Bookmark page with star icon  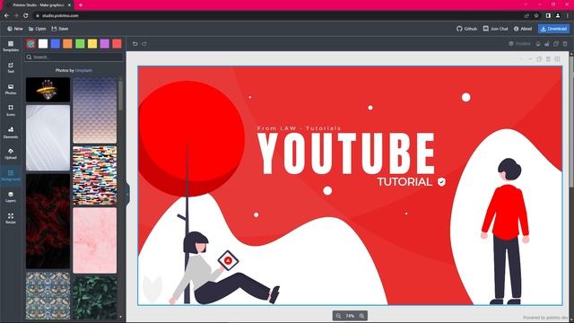coord(536,16)
